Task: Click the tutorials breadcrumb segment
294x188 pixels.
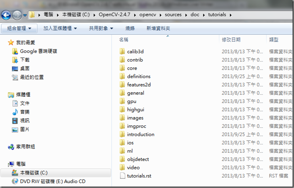Action: 217,15
